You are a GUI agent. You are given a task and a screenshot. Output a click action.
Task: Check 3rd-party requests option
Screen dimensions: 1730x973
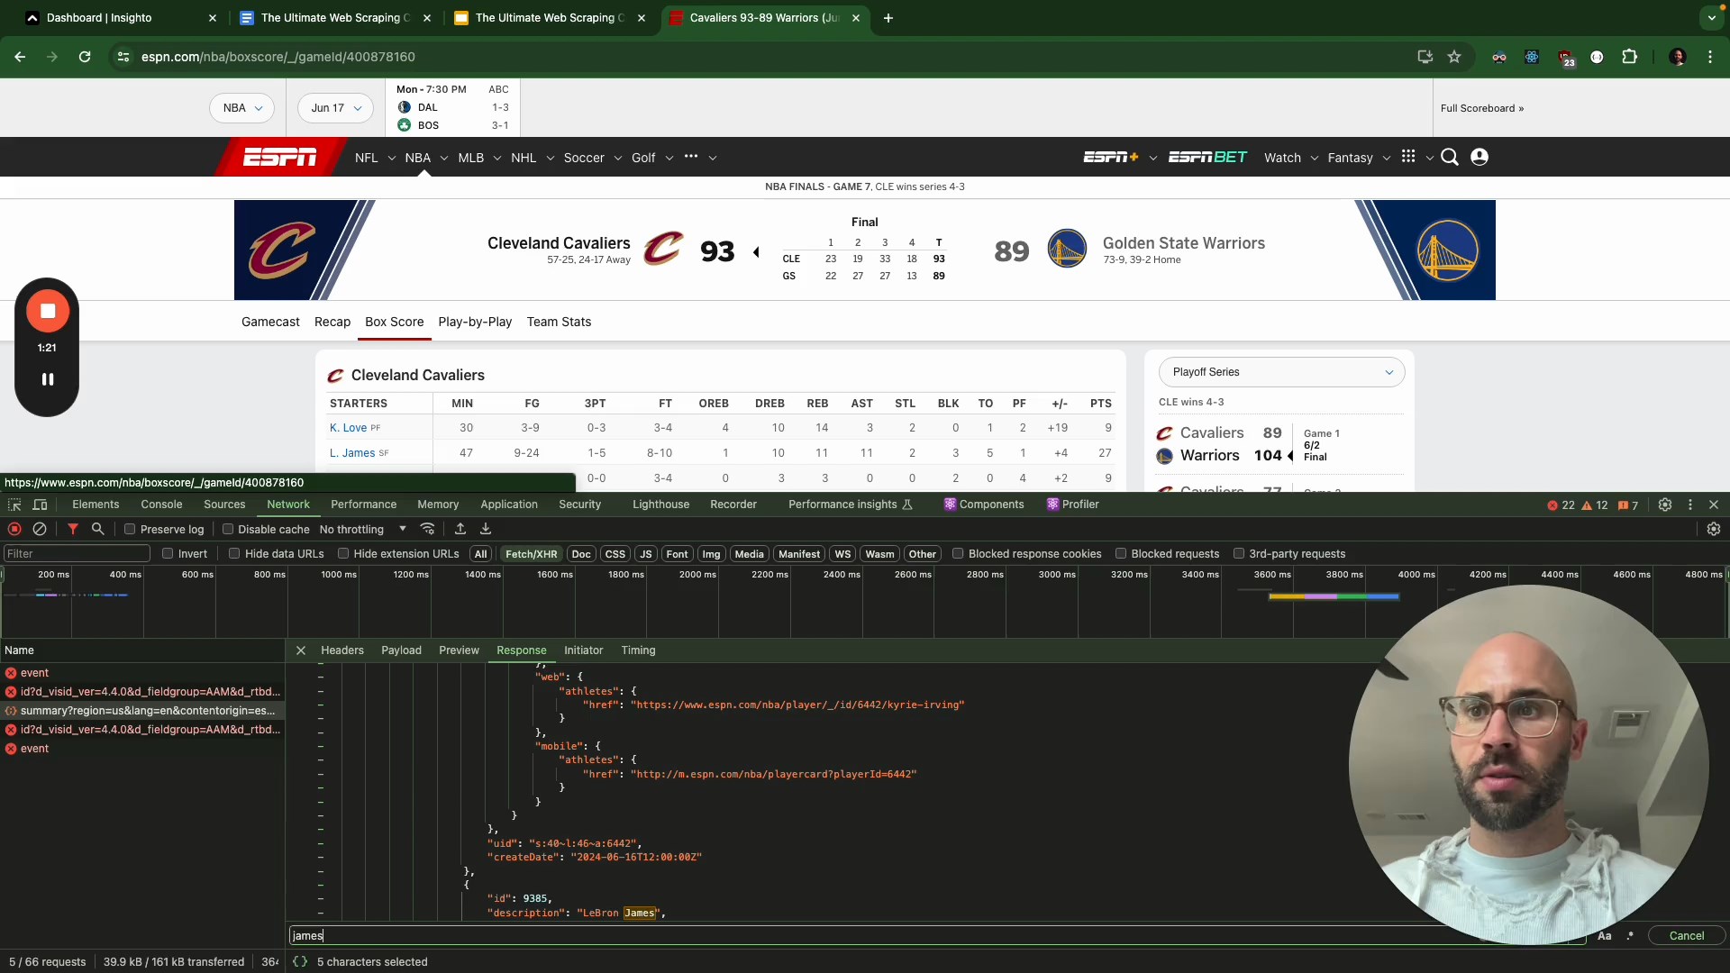(x=1239, y=554)
